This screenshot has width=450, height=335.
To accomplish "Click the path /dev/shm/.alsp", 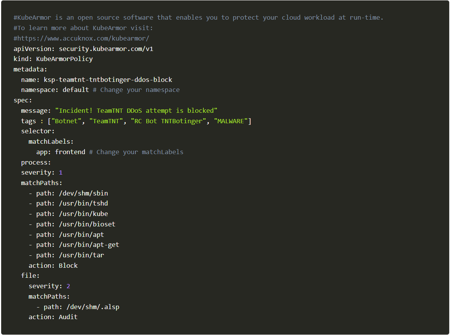I will click(93, 307).
